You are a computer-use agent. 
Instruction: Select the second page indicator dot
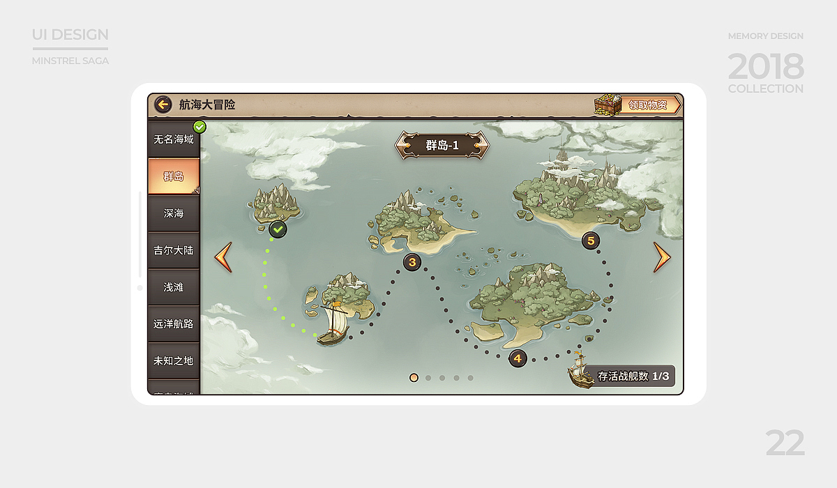click(428, 378)
